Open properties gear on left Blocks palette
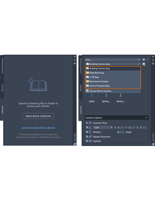 click(x=75, y=63)
